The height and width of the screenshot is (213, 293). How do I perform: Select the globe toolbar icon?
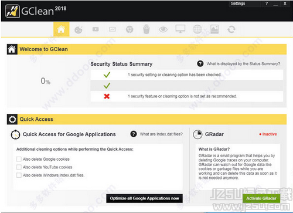pyautogui.click(x=197, y=29)
